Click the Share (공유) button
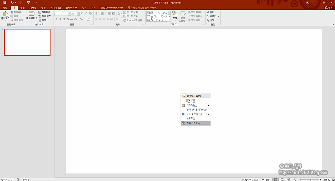 coord(329,7)
